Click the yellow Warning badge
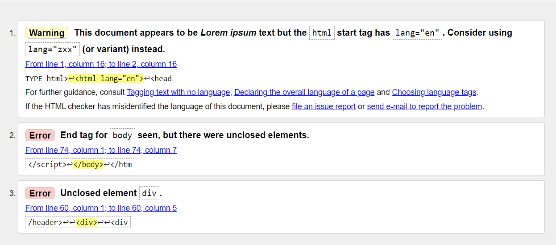The image size is (556, 245). point(47,33)
